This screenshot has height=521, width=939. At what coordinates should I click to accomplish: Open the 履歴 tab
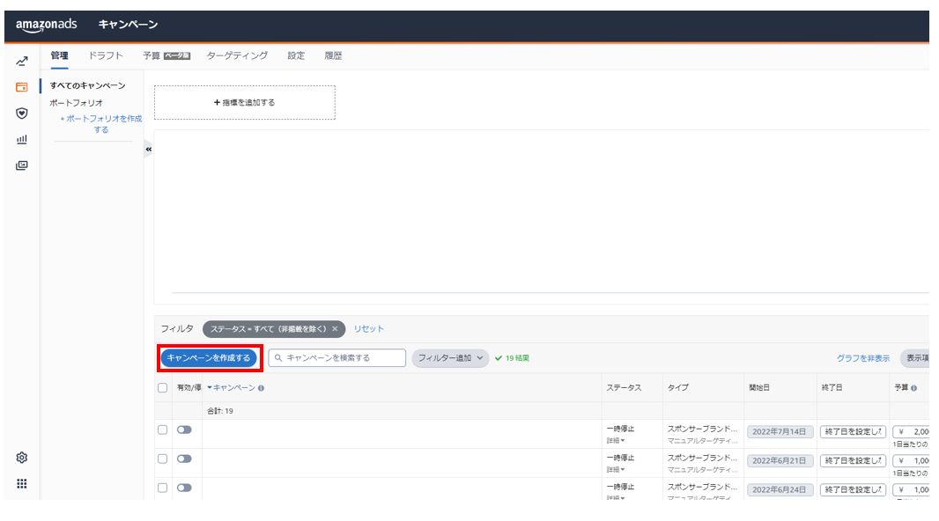coord(333,55)
